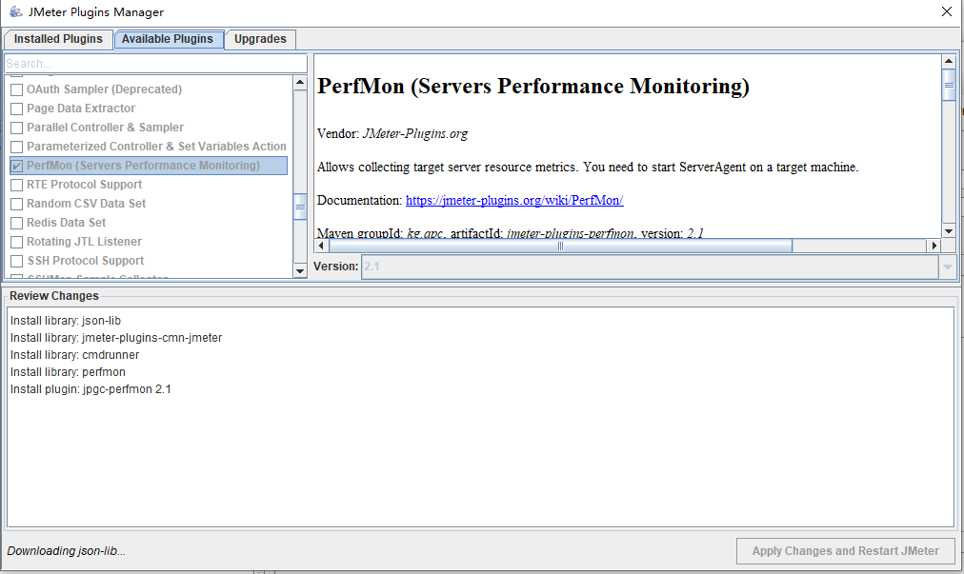Click description pane scroll up arrow
The height and width of the screenshot is (574, 964).
pyautogui.click(x=949, y=61)
